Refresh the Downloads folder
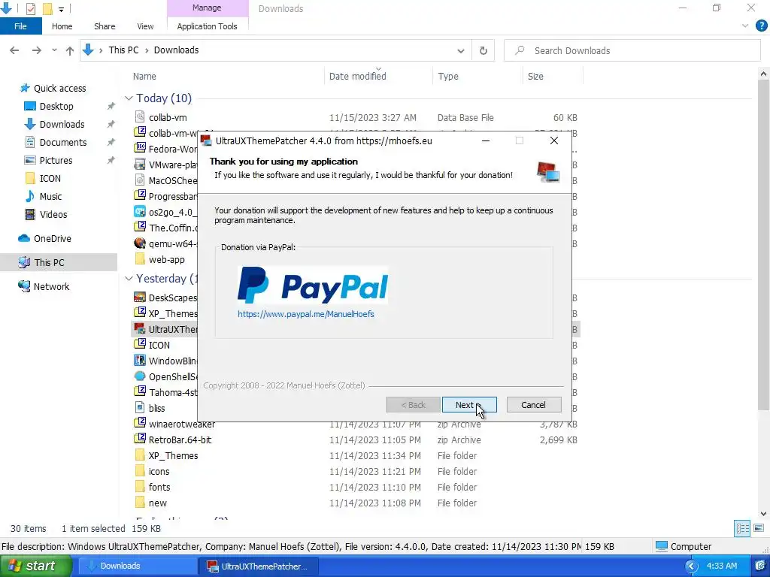Screen dimensions: 770x577 (484, 50)
